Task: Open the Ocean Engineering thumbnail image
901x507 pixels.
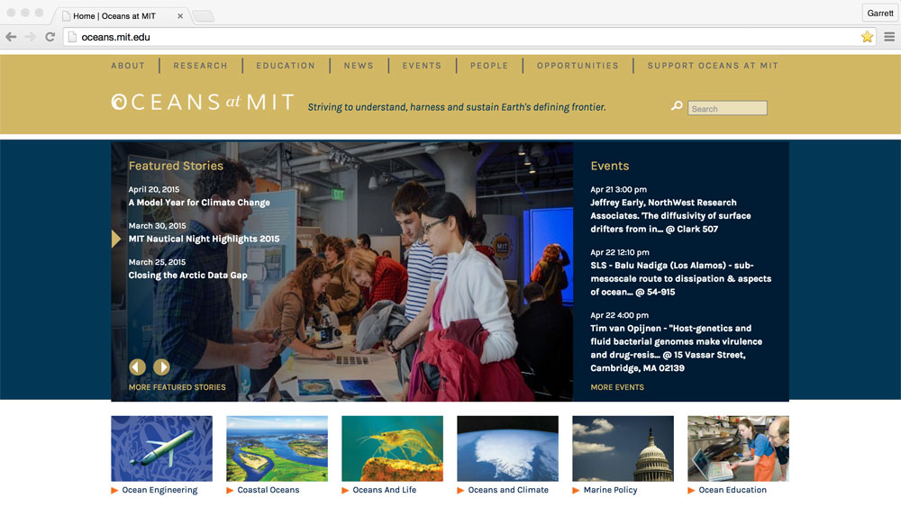Action: coord(161,448)
